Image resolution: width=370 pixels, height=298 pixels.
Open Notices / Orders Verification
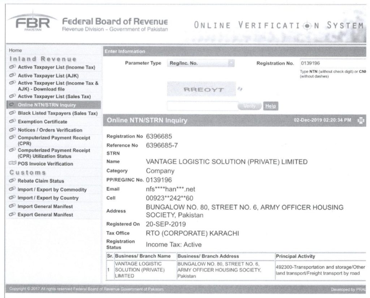50,130
